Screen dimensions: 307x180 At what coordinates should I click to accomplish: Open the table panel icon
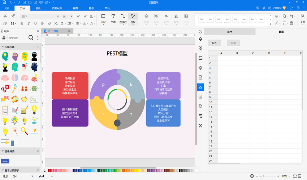pos(200,96)
